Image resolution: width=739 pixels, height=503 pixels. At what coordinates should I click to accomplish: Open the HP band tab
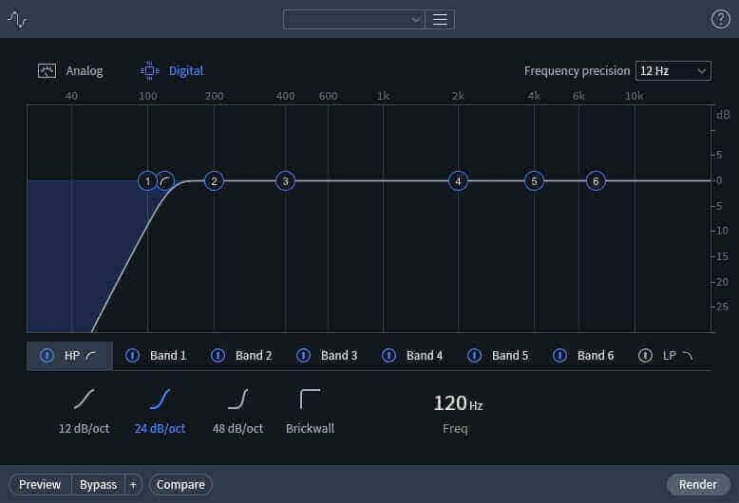pos(69,356)
